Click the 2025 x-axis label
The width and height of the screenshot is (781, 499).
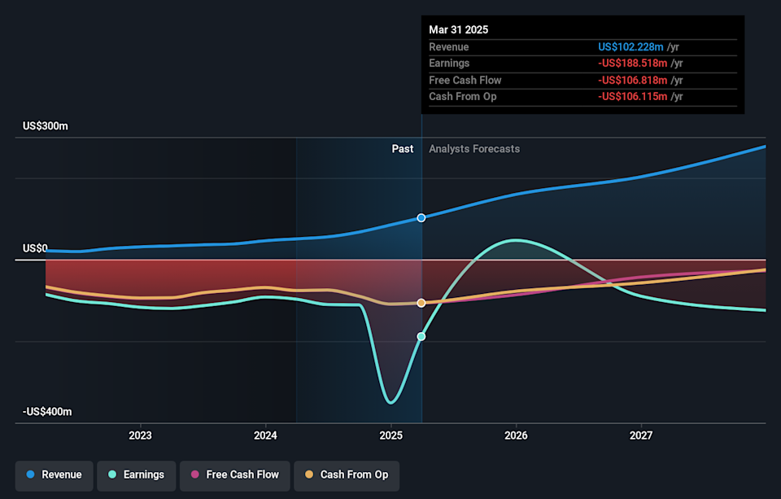point(390,435)
